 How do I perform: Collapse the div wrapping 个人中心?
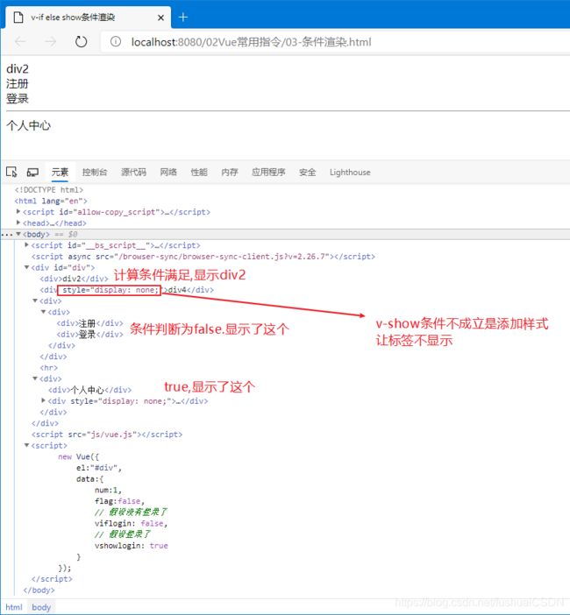pos(35,378)
